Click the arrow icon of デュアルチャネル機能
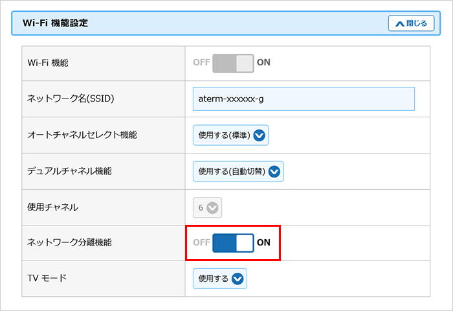The height and width of the screenshot is (311, 453). point(274,172)
